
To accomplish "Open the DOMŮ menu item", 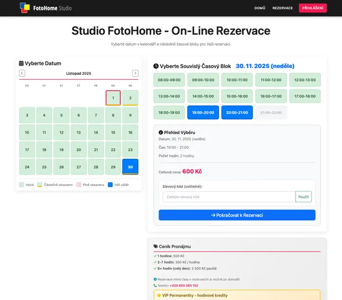I will pos(260,8).
